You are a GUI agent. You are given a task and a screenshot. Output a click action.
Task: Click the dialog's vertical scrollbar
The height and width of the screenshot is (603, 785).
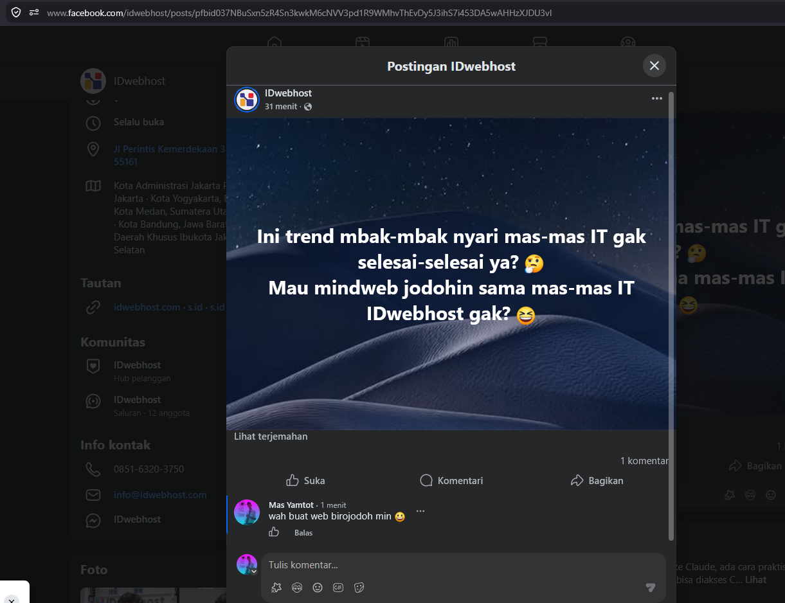(x=671, y=315)
